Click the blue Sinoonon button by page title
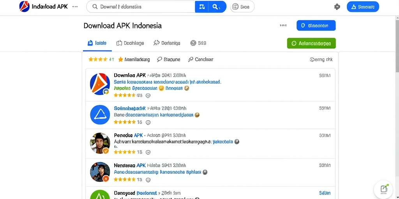This screenshot has height=199, width=399. (x=316, y=25)
